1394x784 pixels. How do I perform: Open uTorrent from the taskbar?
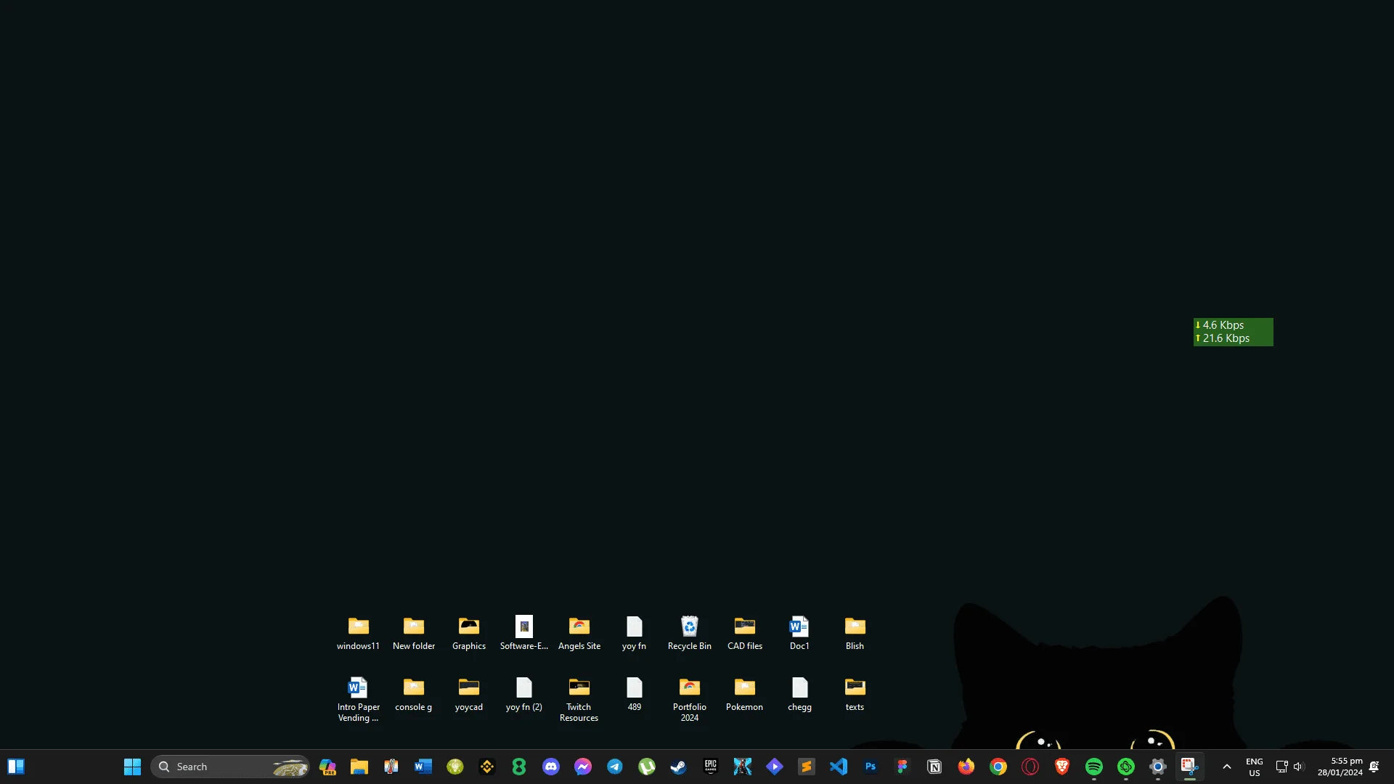[647, 767]
